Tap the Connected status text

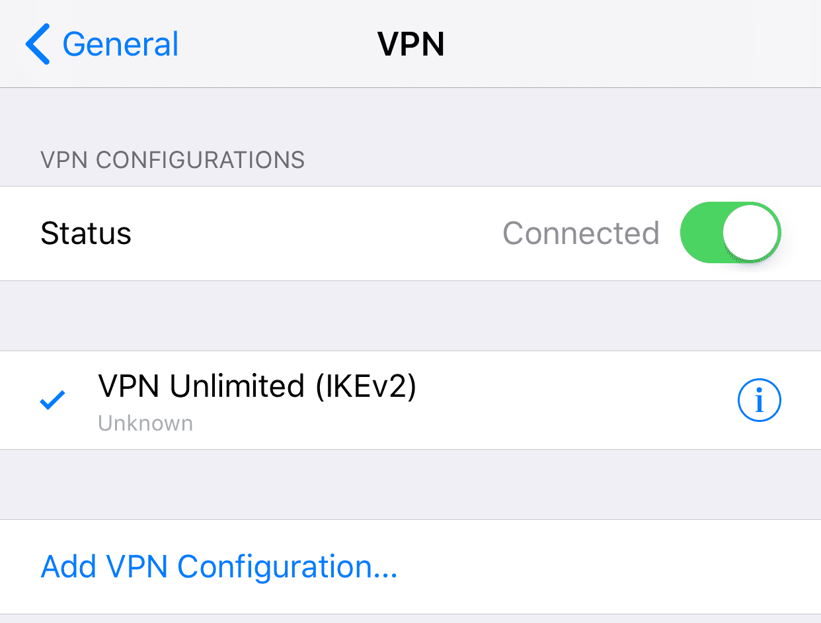coord(580,233)
